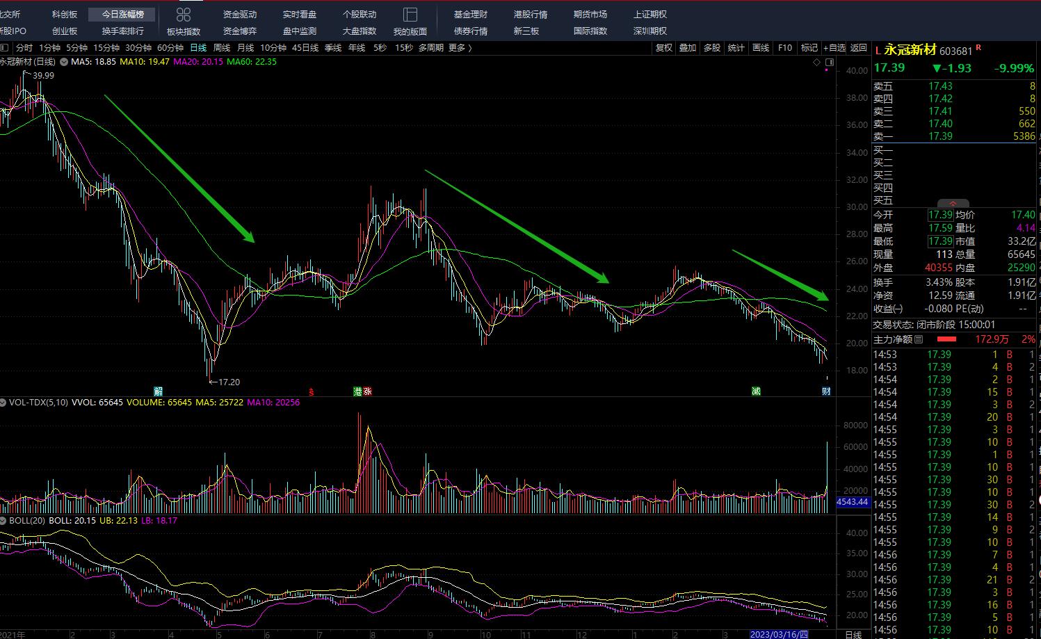Select the 60分钟 period
The image size is (1041, 639).
coord(170,48)
